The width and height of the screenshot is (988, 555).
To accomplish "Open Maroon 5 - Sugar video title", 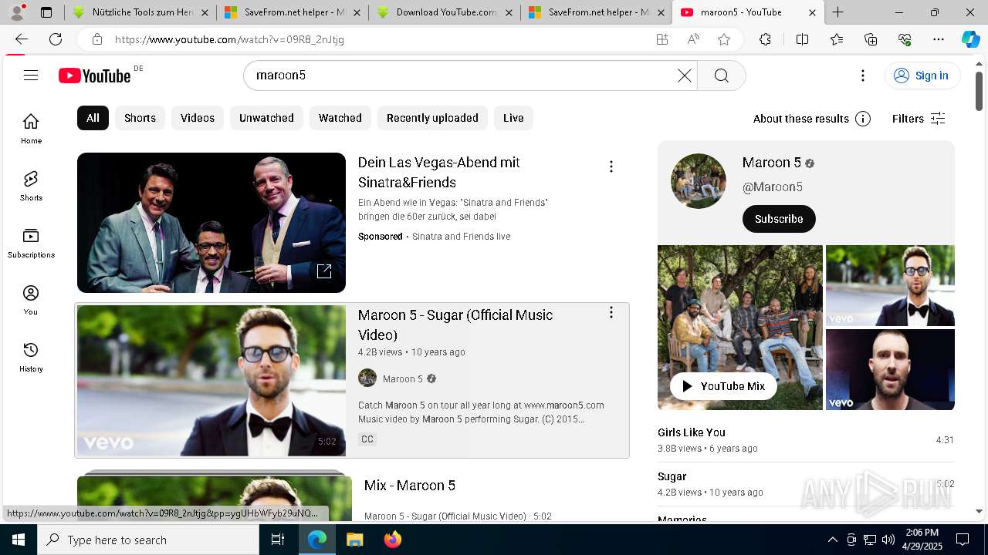I will tap(455, 325).
